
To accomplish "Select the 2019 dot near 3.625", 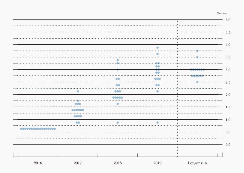I will click(x=157, y=54).
